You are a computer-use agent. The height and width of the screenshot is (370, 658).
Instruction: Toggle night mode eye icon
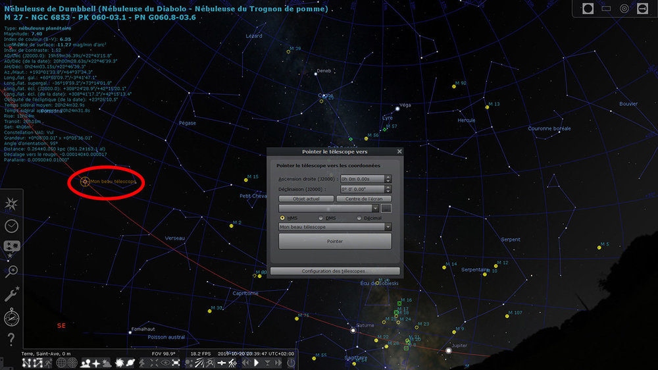(165, 363)
